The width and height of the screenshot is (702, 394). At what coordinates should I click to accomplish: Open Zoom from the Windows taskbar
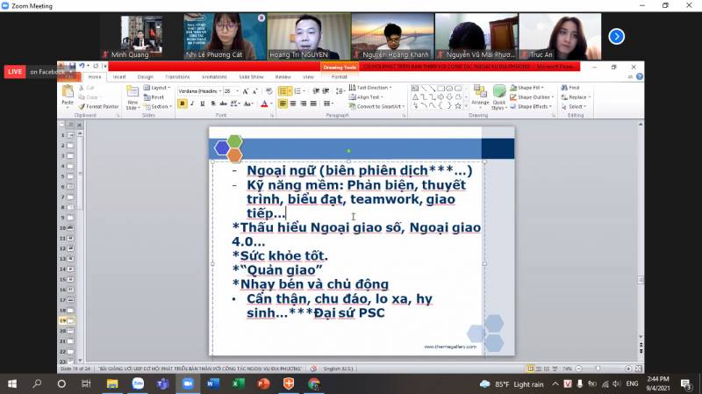click(188, 383)
